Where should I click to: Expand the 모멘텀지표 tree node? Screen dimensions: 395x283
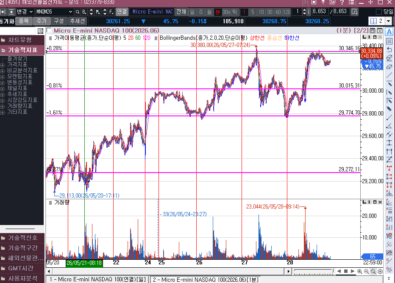point(3,77)
